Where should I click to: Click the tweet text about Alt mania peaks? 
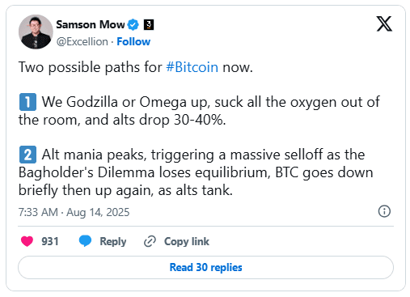(x=196, y=172)
